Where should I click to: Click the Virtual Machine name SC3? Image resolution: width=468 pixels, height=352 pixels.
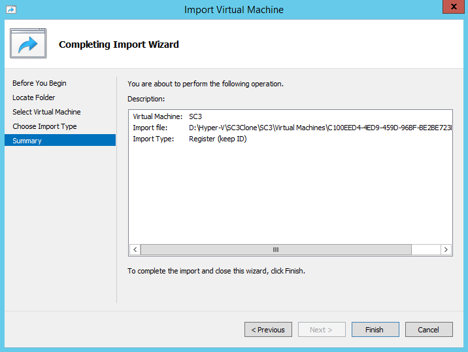coord(195,116)
